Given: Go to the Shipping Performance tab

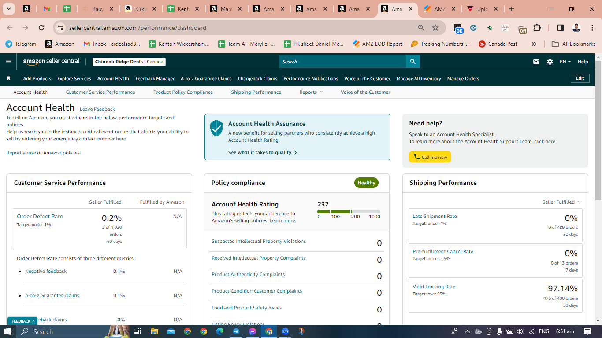Looking at the screenshot, I should 256,92.
